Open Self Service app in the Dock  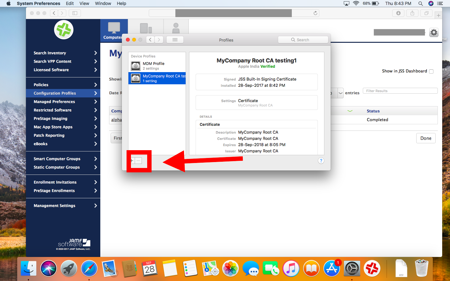point(372,269)
